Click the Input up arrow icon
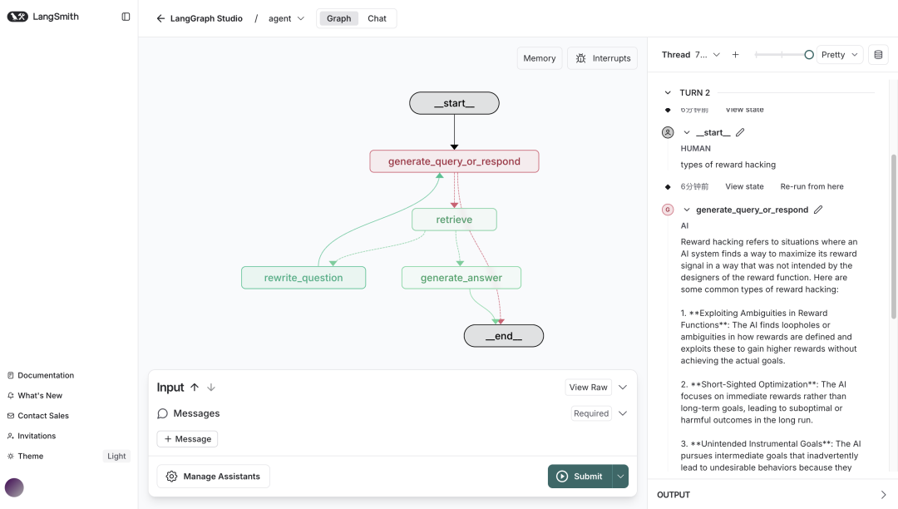 [195, 388]
